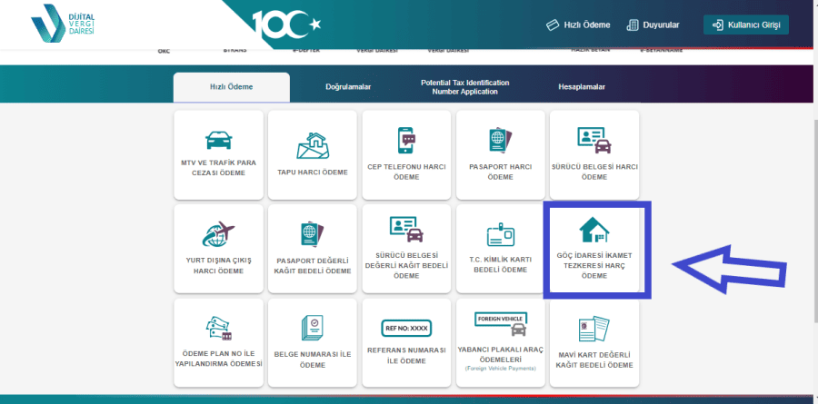Click the Kullanıcı Girişi login button

click(745, 25)
